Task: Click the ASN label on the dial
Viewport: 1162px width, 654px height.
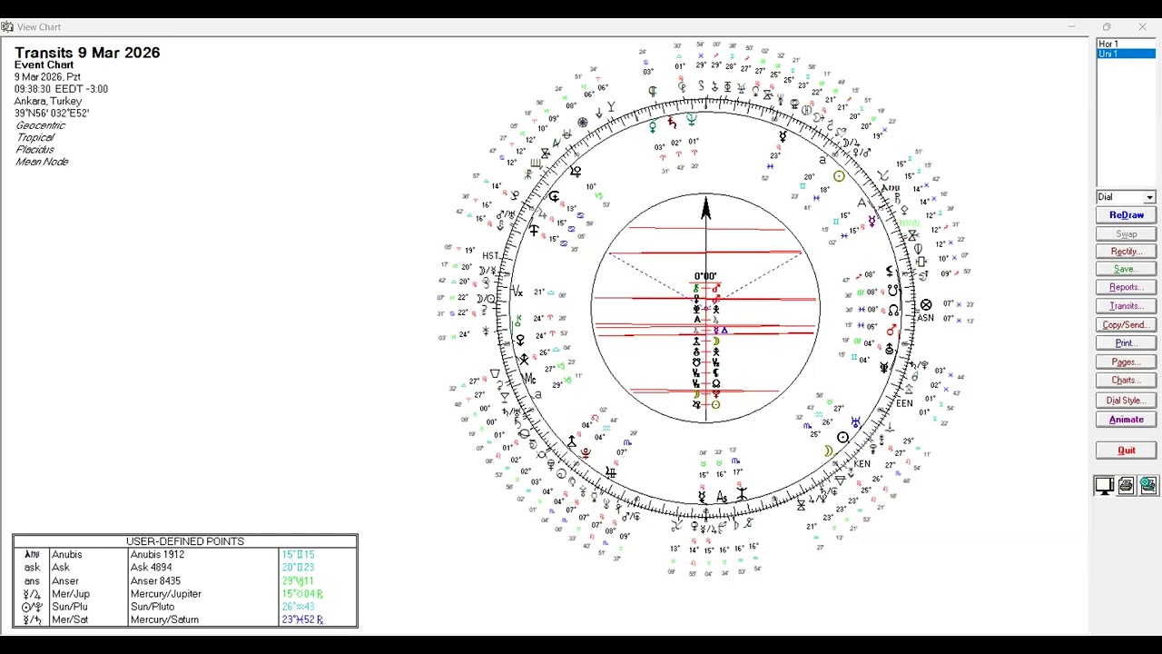Action: click(925, 318)
